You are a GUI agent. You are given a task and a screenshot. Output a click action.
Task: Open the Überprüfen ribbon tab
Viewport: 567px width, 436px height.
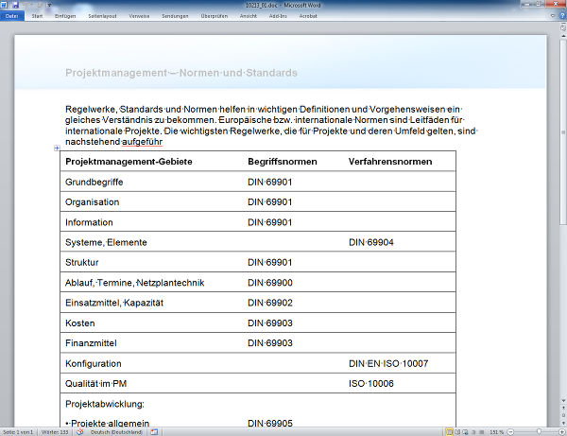point(215,16)
